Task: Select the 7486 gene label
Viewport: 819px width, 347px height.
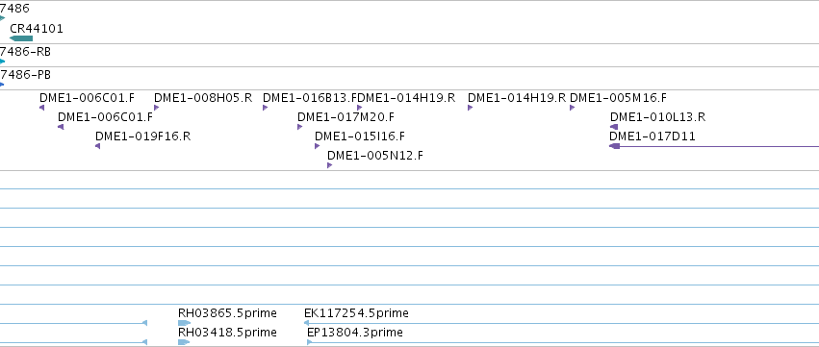Action: tap(14, 9)
